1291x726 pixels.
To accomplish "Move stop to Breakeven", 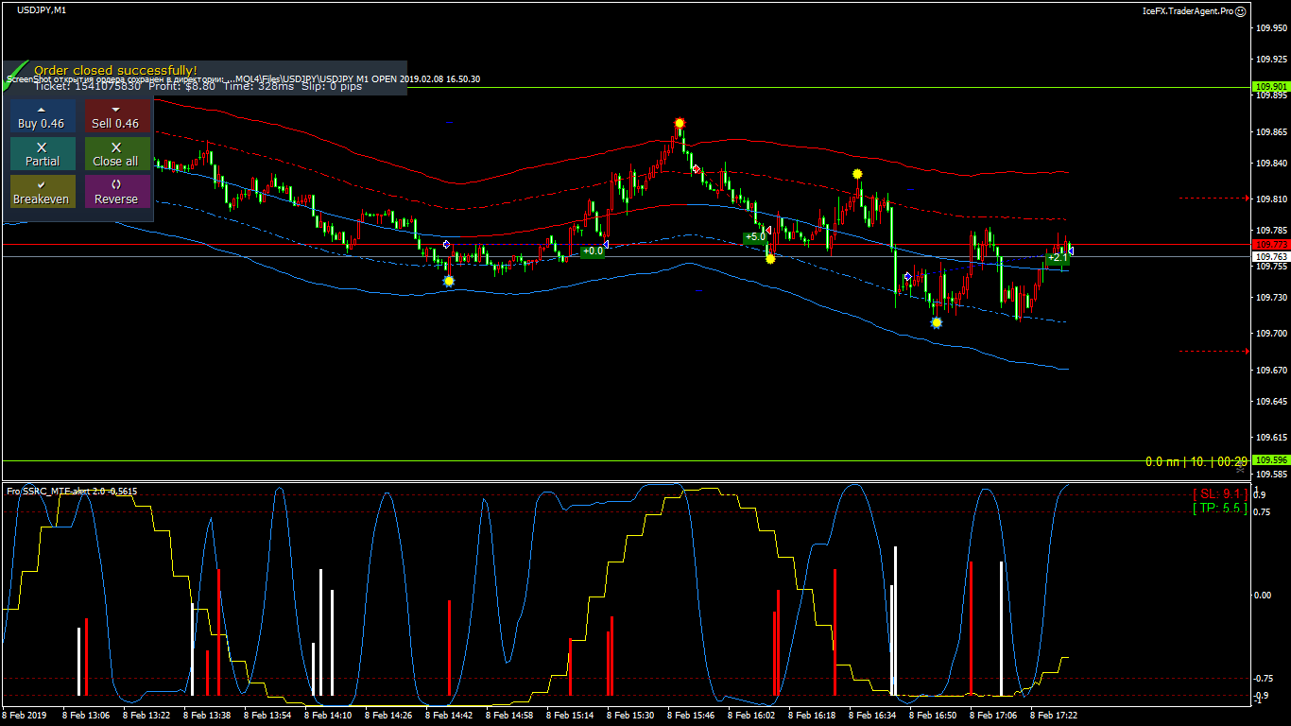I will pyautogui.click(x=42, y=192).
